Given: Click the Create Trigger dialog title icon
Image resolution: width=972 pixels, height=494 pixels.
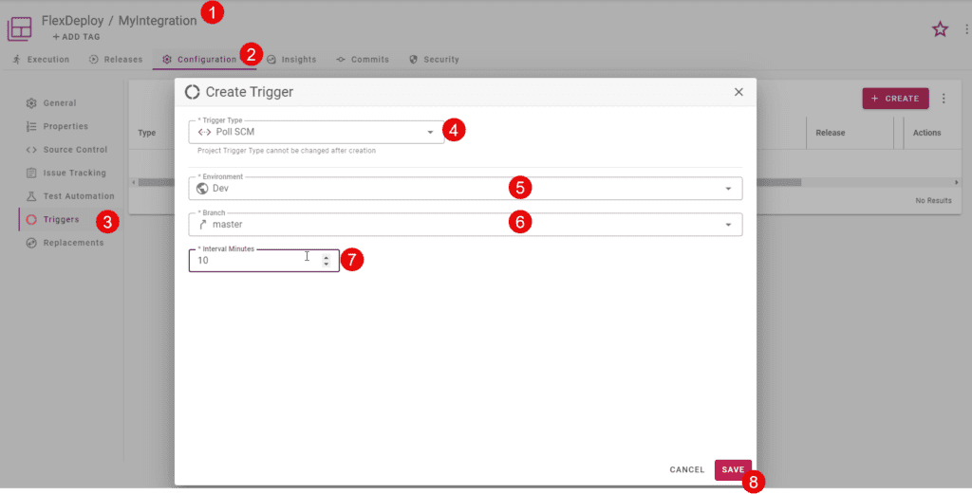Looking at the screenshot, I should pyautogui.click(x=192, y=92).
